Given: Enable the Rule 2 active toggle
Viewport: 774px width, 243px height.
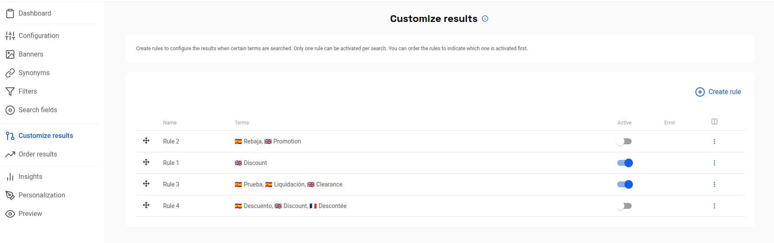Looking at the screenshot, I should [624, 141].
